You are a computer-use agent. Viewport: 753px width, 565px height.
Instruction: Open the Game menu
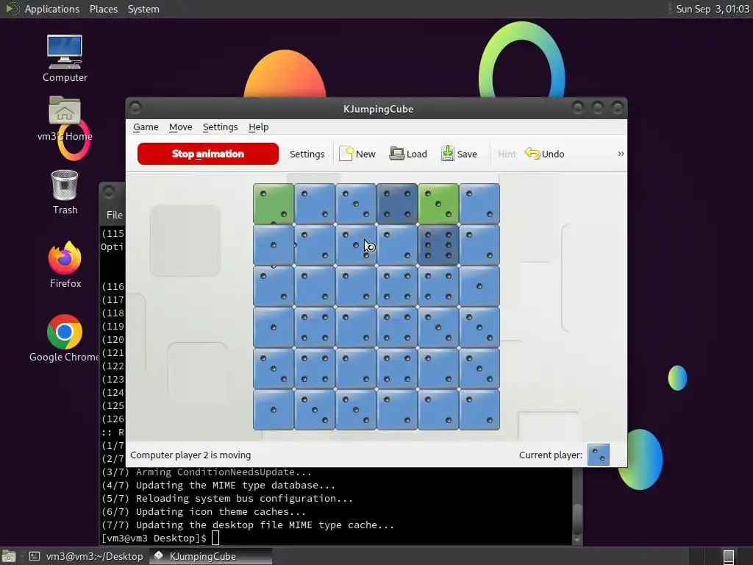pos(146,127)
